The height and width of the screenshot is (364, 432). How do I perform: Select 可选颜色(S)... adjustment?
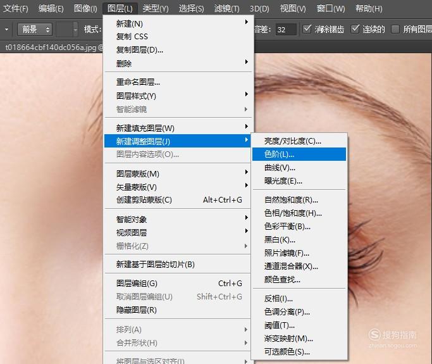299,351
